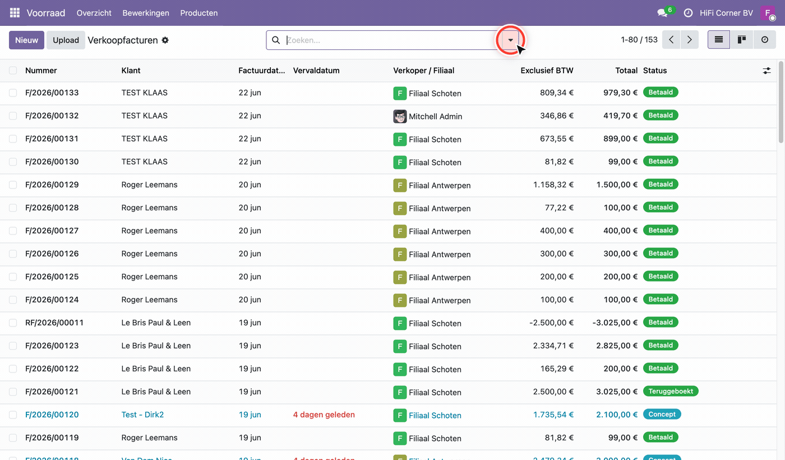Expand the search filter dropdown arrow
Image resolution: width=785 pixels, height=460 pixels.
pyautogui.click(x=510, y=40)
